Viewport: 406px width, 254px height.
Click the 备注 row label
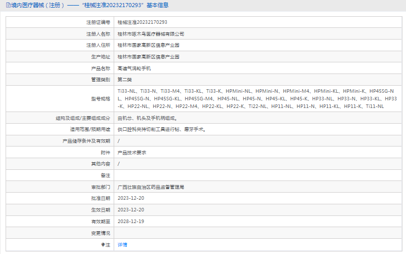tap(106, 175)
